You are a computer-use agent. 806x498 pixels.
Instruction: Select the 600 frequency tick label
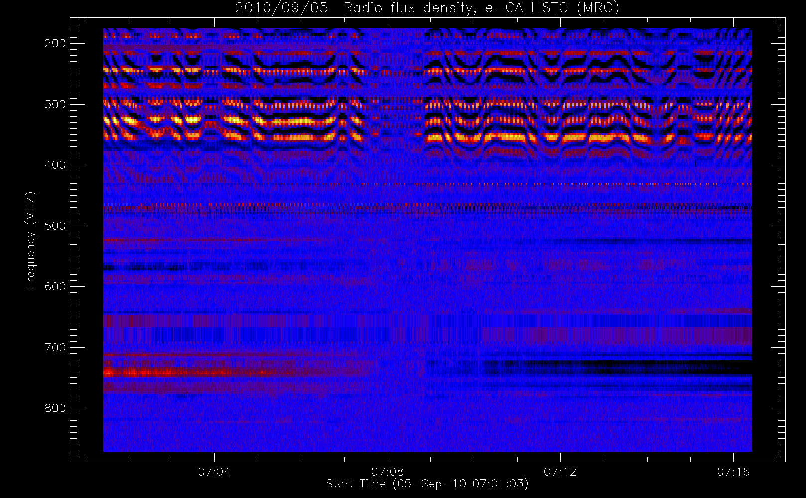pyautogui.click(x=55, y=286)
